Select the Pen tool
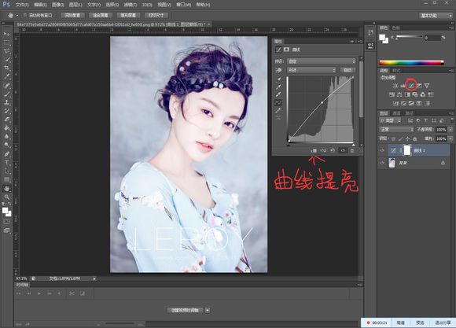 tap(6, 154)
